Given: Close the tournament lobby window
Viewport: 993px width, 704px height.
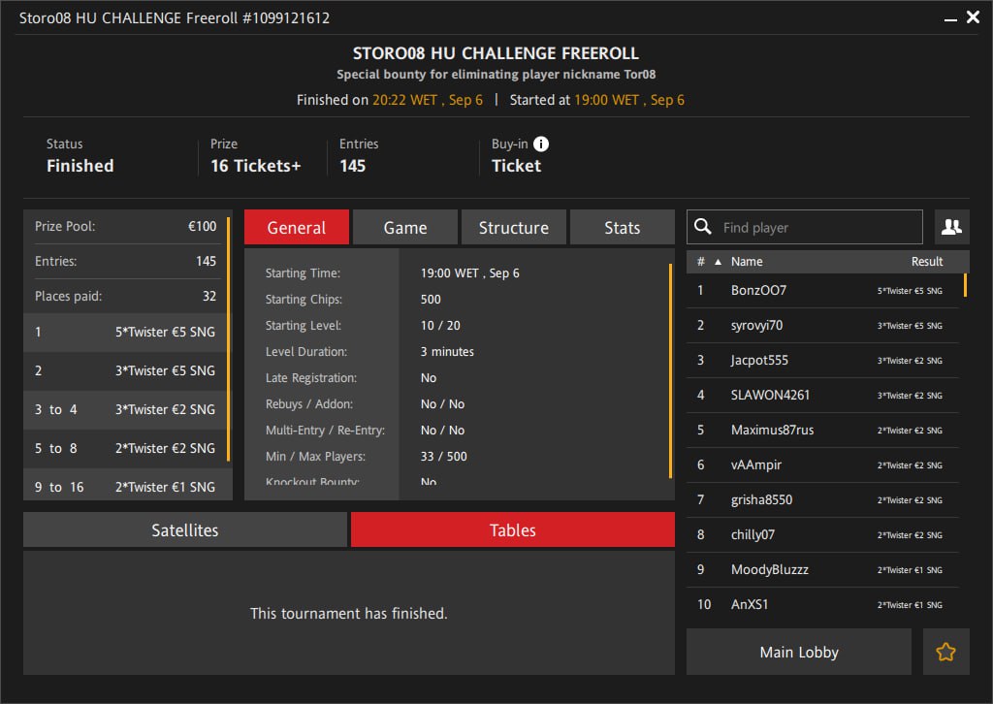Looking at the screenshot, I should pos(973,17).
